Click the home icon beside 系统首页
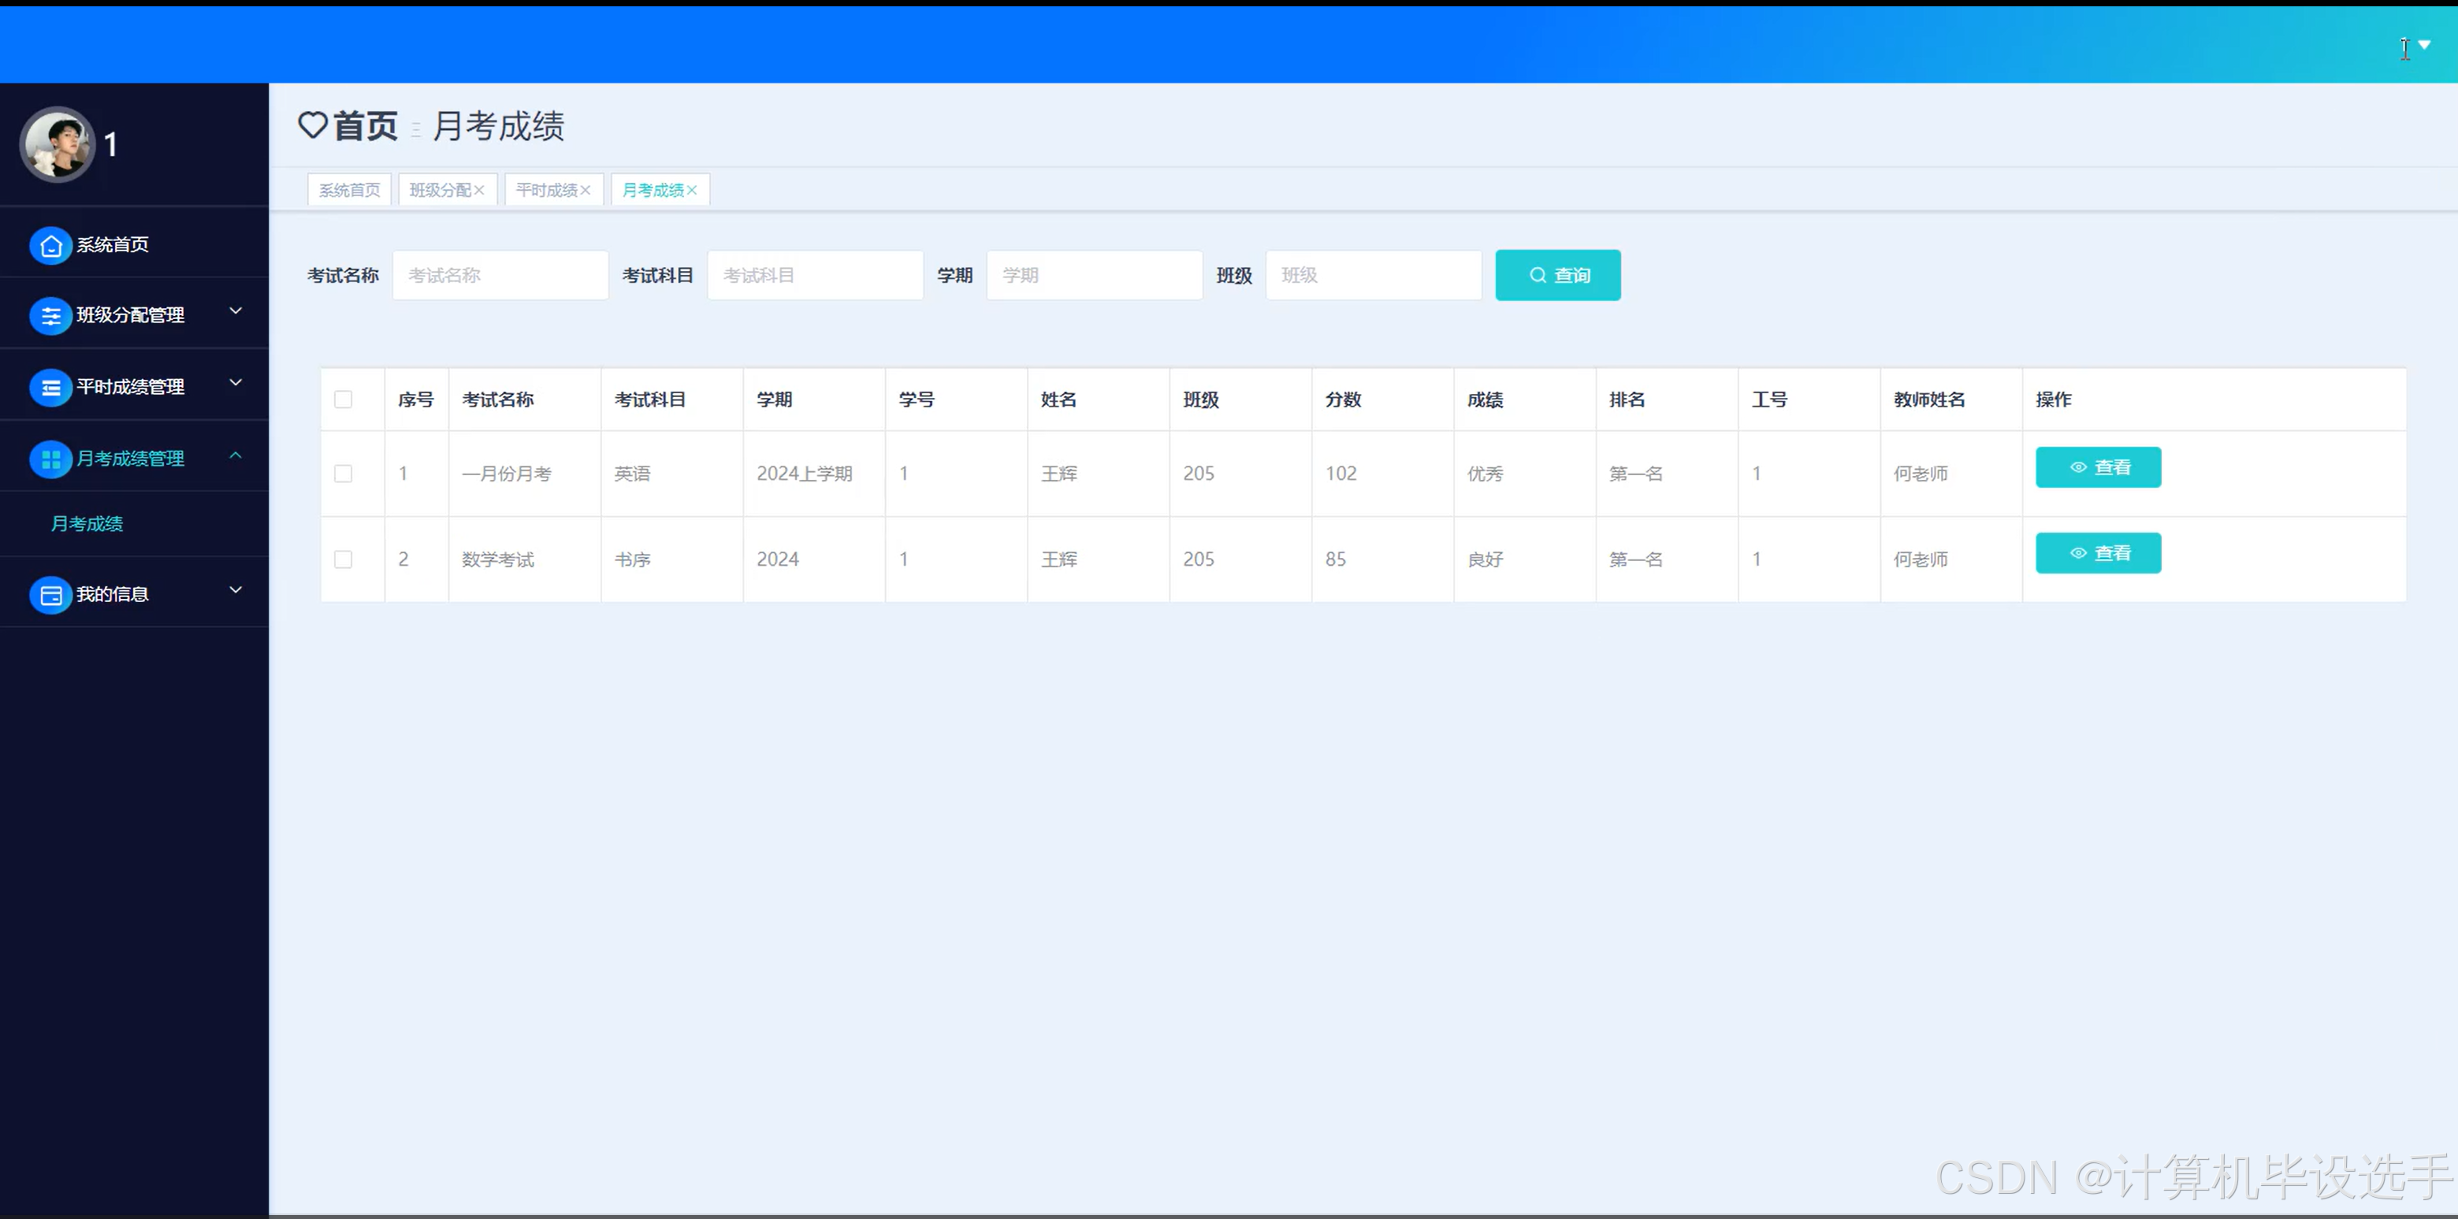 coord(50,245)
